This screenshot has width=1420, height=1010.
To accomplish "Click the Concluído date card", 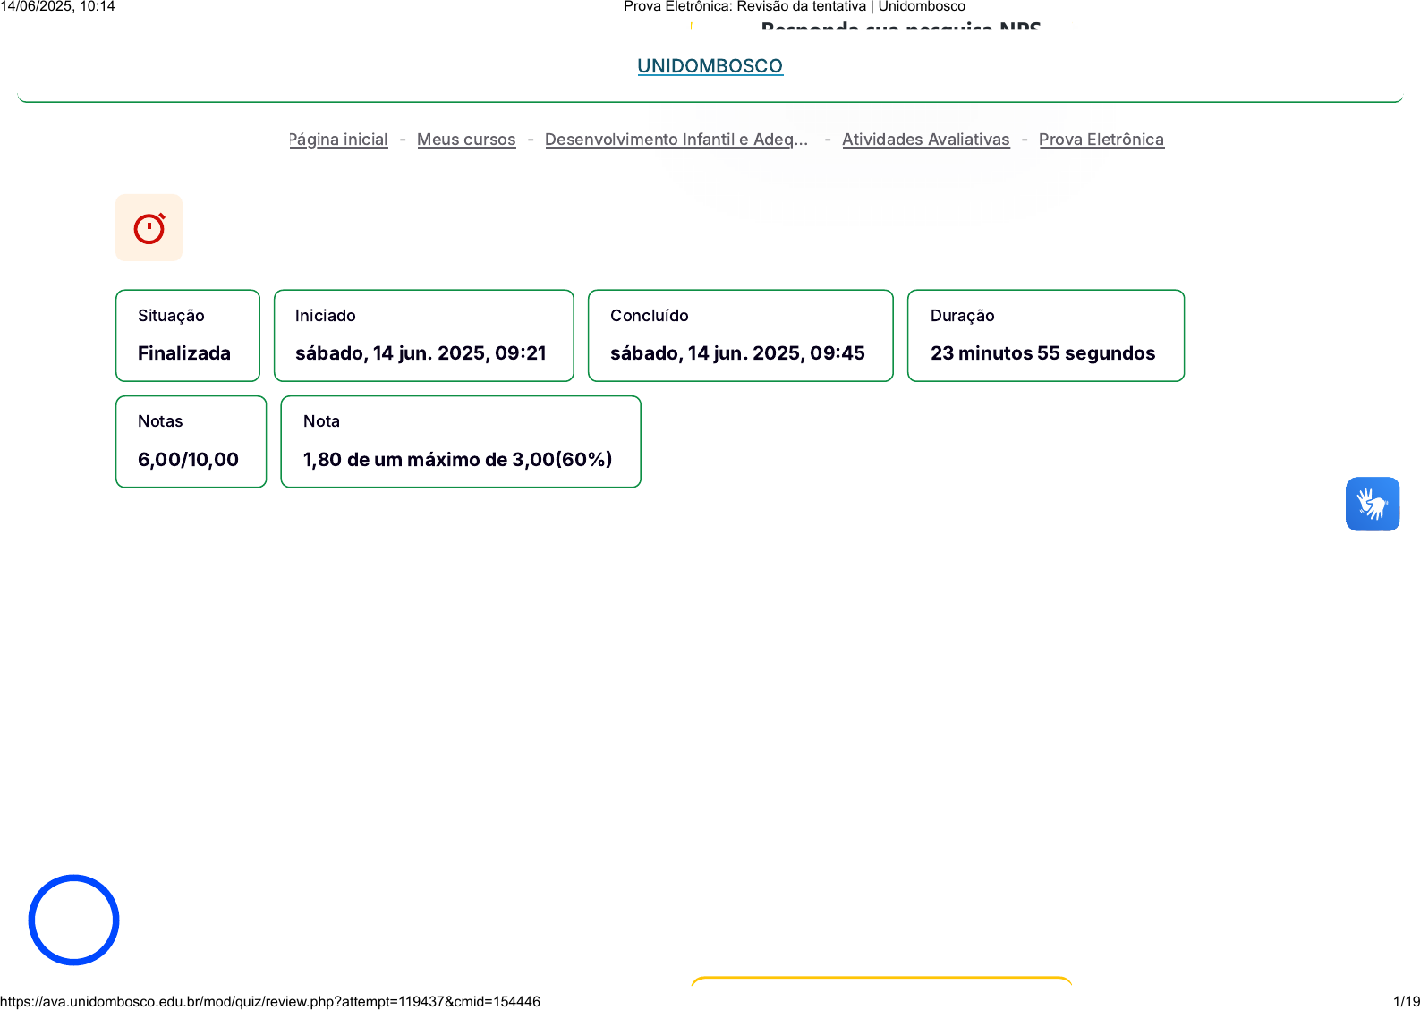I will point(740,335).
